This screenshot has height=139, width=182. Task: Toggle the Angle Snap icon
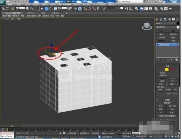click(x=90, y=9)
